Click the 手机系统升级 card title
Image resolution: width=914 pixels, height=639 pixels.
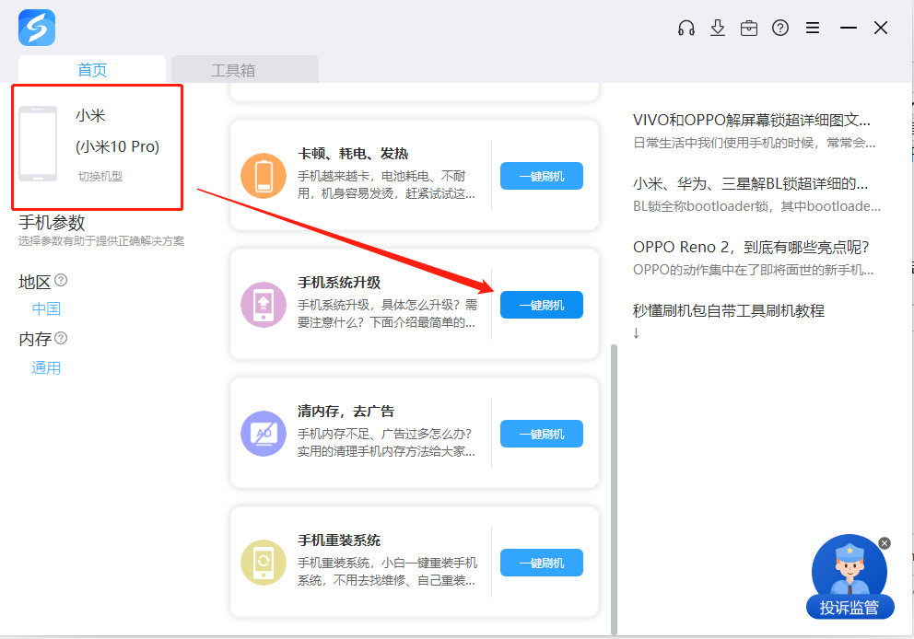(339, 283)
